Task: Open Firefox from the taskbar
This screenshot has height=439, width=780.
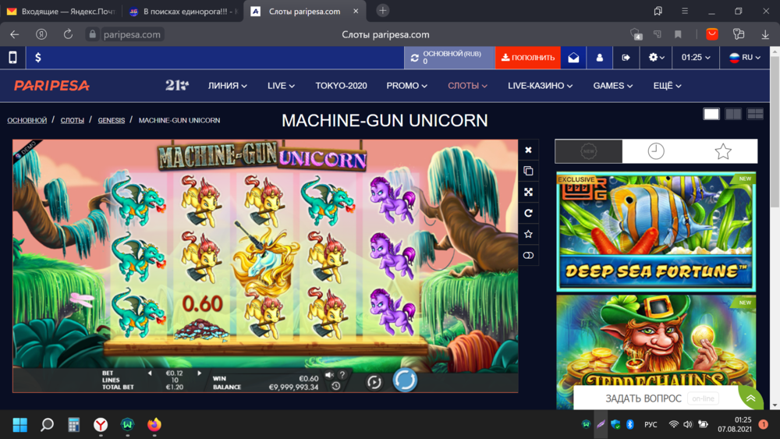Action: point(154,425)
